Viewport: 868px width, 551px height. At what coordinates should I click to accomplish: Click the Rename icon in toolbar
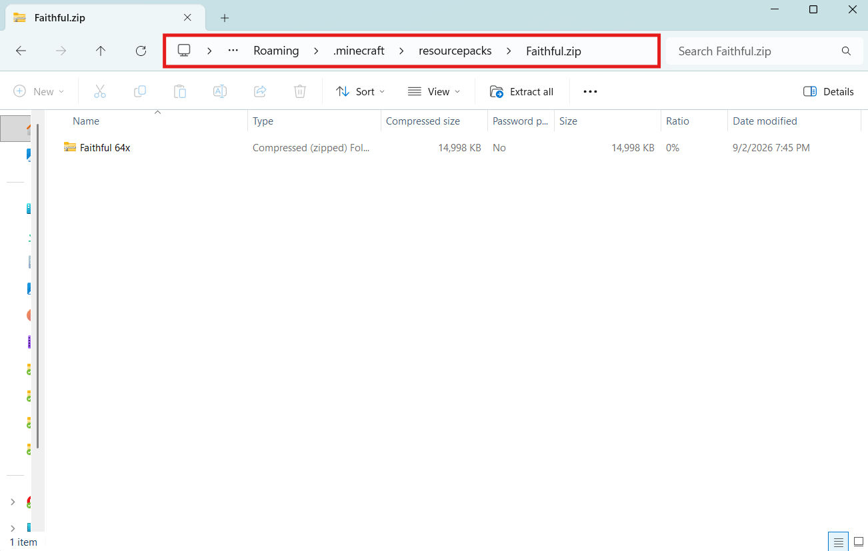pyautogui.click(x=220, y=91)
